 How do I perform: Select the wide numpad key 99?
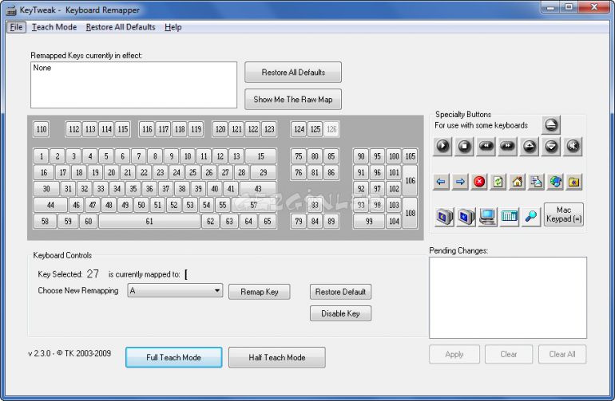[x=369, y=222]
